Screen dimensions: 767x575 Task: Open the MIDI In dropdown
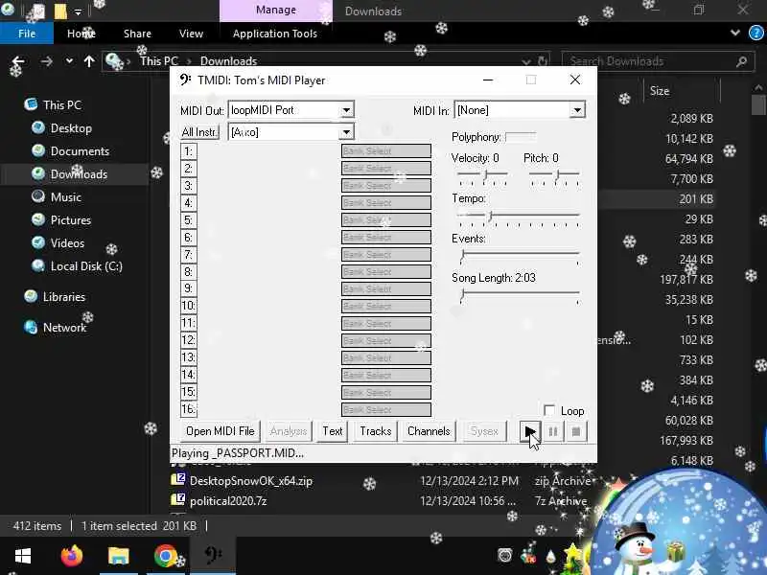pyautogui.click(x=577, y=110)
